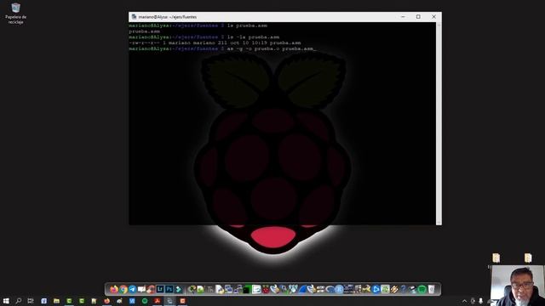Switch to the green circle app on the taskbar
The height and width of the screenshot is (306, 545).
pos(145,301)
